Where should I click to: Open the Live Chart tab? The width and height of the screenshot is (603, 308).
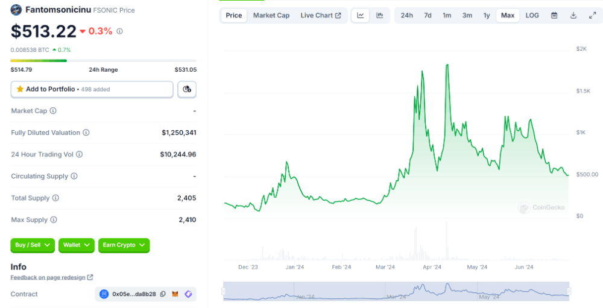(321, 16)
